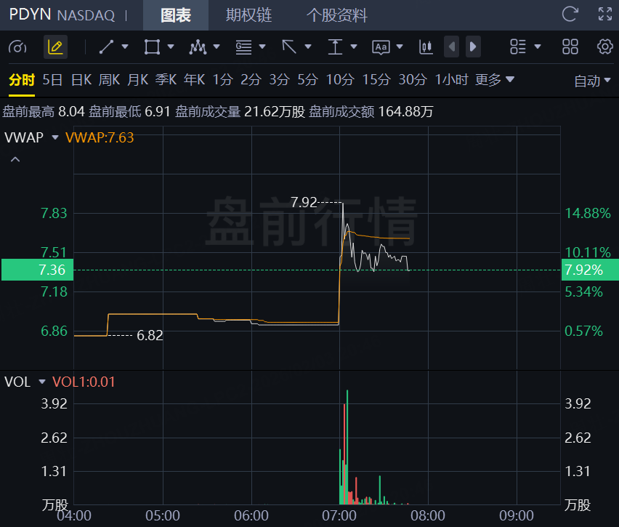Open chart settings gear icon

[x=604, y=47]
